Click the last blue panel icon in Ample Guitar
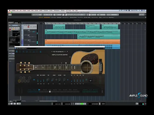154x115 pixels. point(40,52)
